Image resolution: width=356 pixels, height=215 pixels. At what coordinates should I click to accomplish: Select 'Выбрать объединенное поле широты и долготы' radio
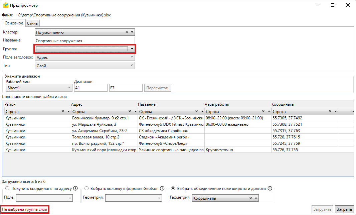click(173, 189)
